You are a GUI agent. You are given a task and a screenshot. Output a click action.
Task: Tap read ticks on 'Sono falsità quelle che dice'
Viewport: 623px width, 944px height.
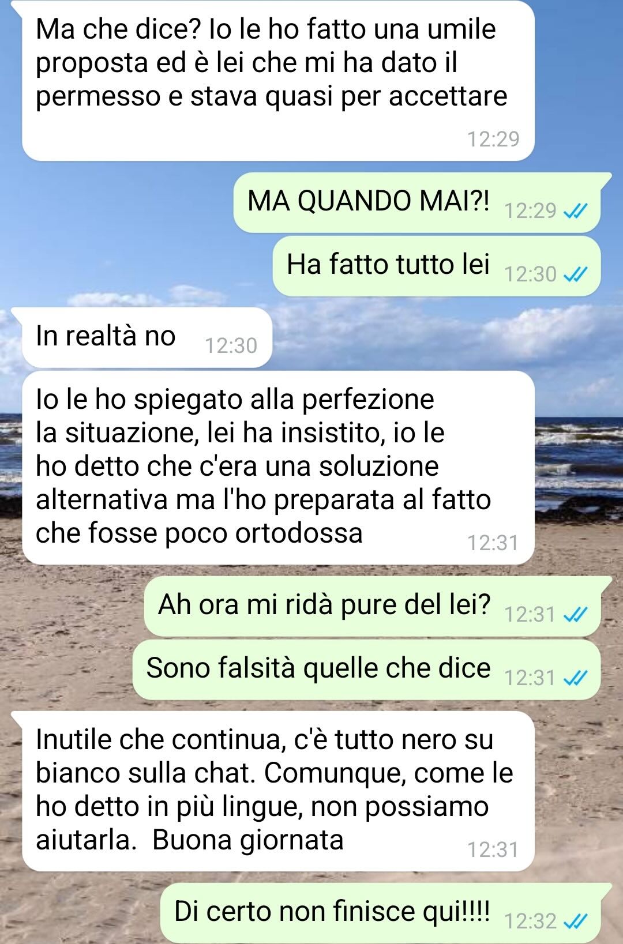pos(575,678)
